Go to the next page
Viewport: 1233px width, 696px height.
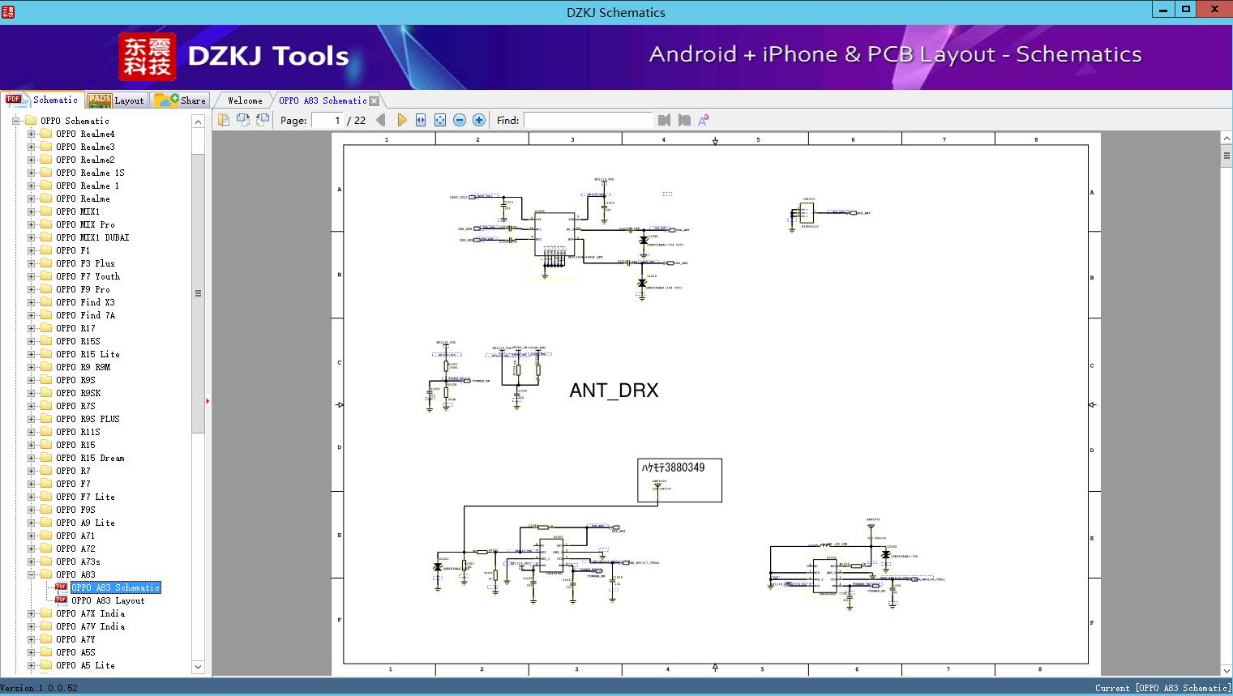(402, 120)
